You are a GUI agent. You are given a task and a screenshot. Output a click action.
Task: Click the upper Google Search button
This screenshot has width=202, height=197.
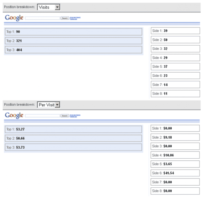click(65, 18)
